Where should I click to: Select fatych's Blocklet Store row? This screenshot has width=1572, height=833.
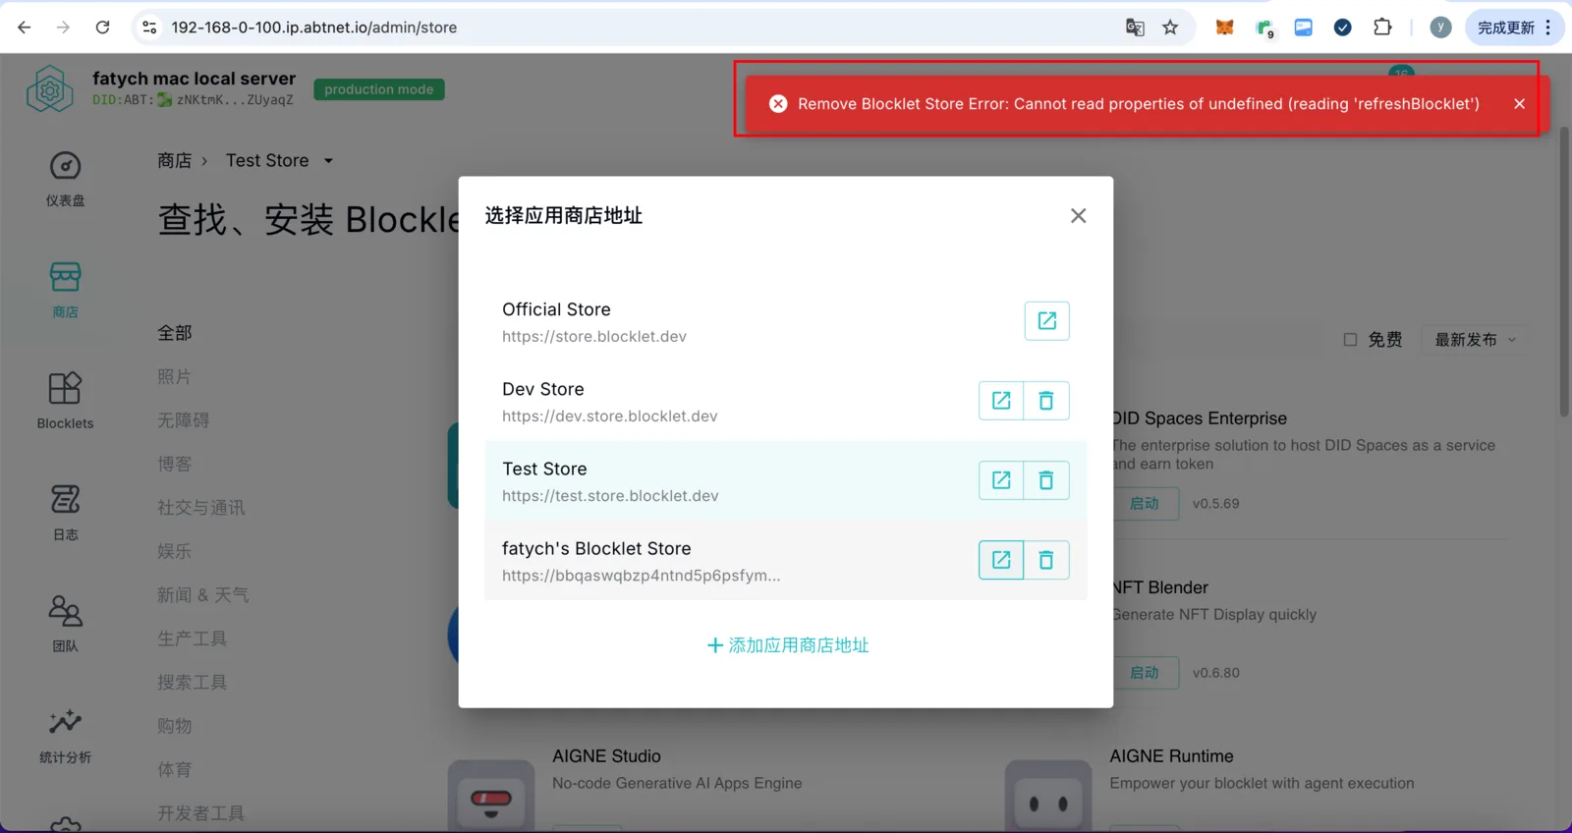tap(786, 560)
